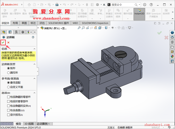Select the 圆柱形 radio button
Screen dimensions: 175x129
click(8, 73)
